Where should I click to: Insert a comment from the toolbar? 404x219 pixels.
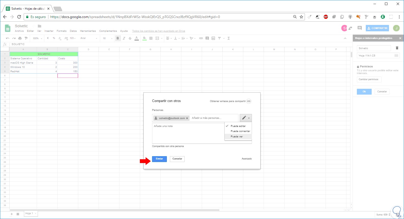point(207,38)
